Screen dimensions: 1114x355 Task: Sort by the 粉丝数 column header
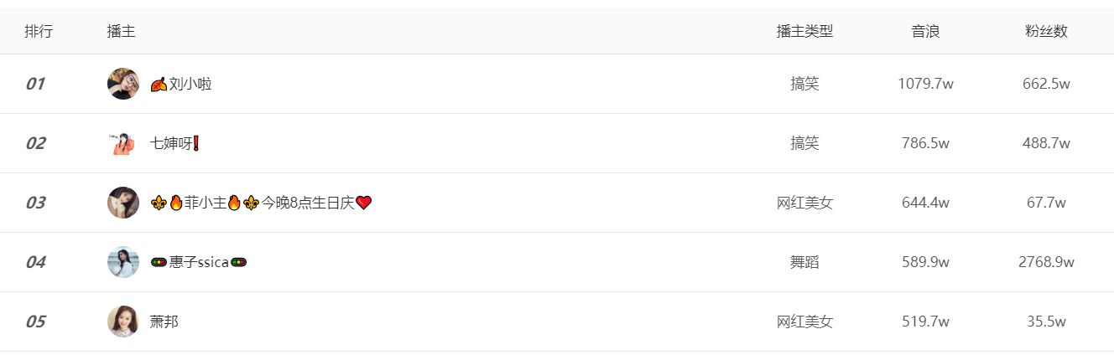(1046, 32)
